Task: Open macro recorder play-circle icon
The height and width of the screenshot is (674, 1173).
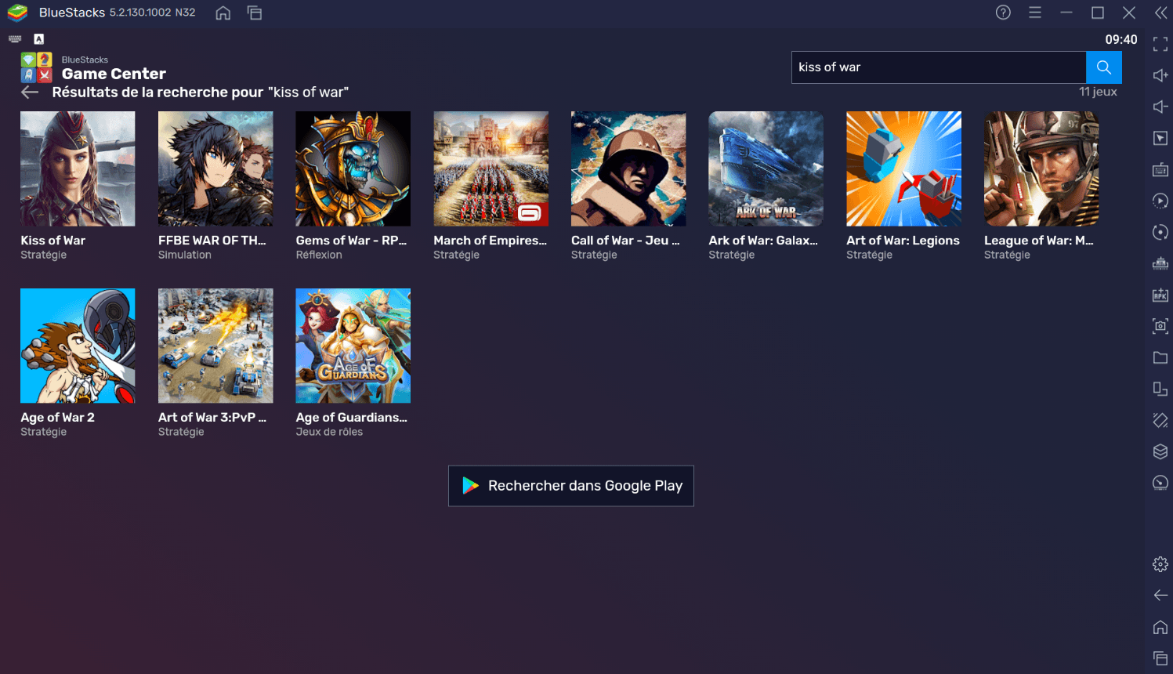Action: 1160,201
